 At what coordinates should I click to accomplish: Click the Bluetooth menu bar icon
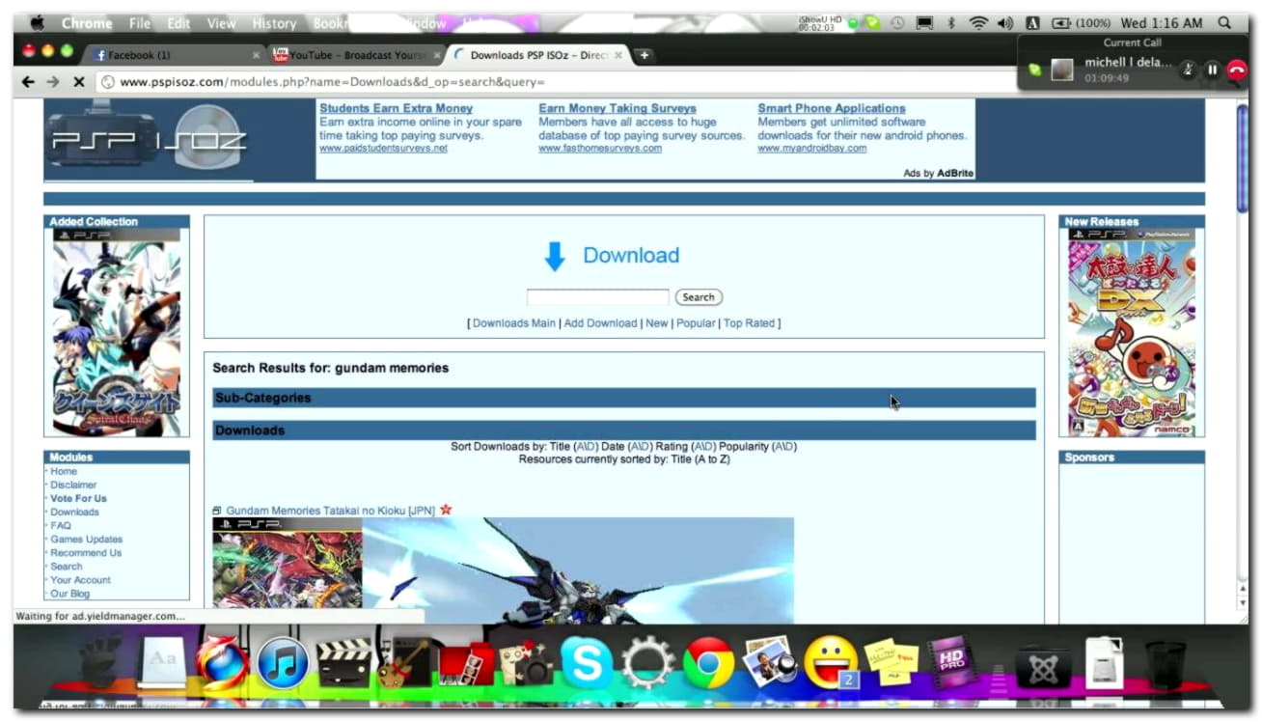950,22
